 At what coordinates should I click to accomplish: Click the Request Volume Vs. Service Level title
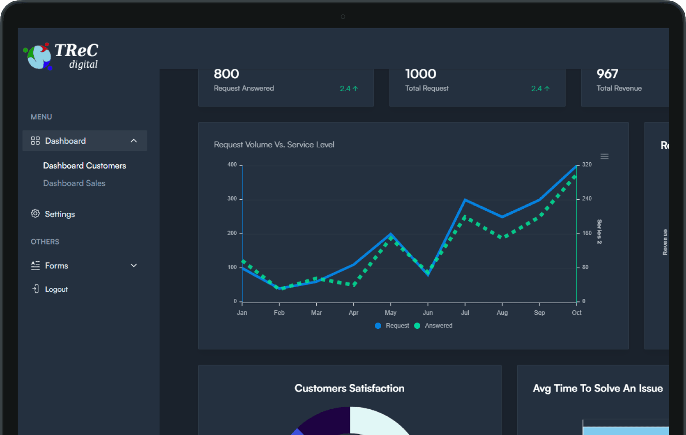tap(274, 145)
